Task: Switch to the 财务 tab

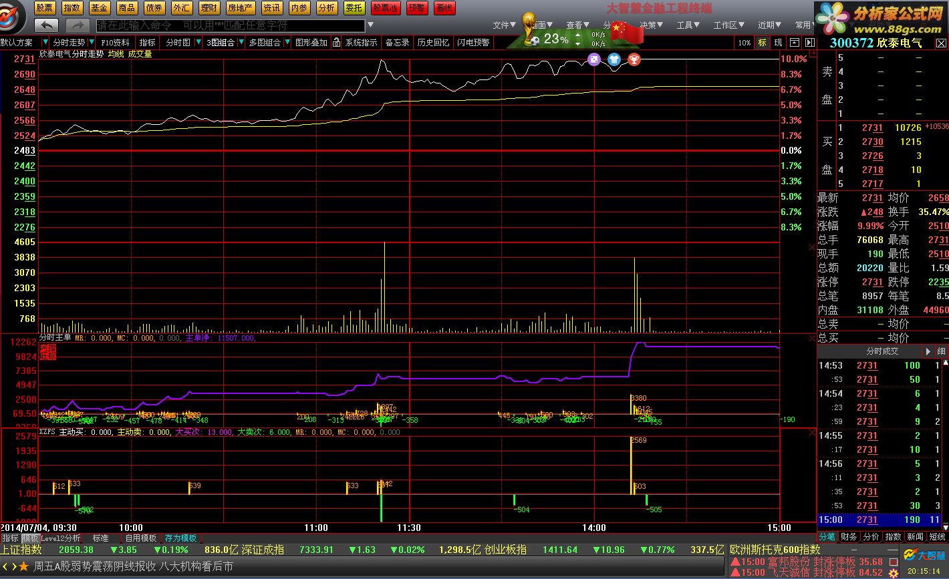Action: (849, 536)
